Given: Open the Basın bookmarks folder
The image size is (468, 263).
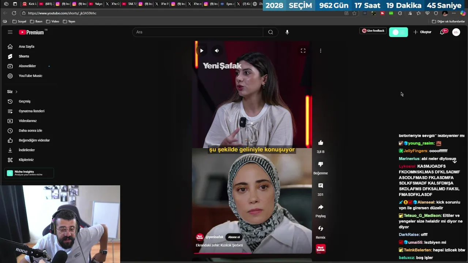Looking at the screenshot, I should click(x=36, y=22).
